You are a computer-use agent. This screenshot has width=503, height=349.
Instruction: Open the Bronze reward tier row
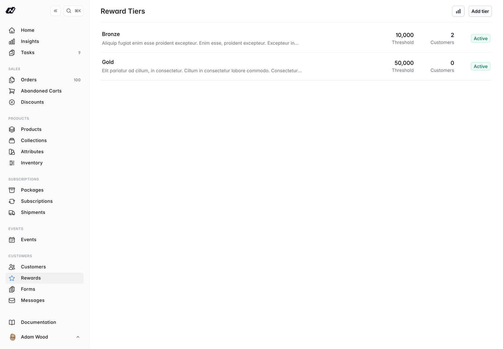pos(296,39)
